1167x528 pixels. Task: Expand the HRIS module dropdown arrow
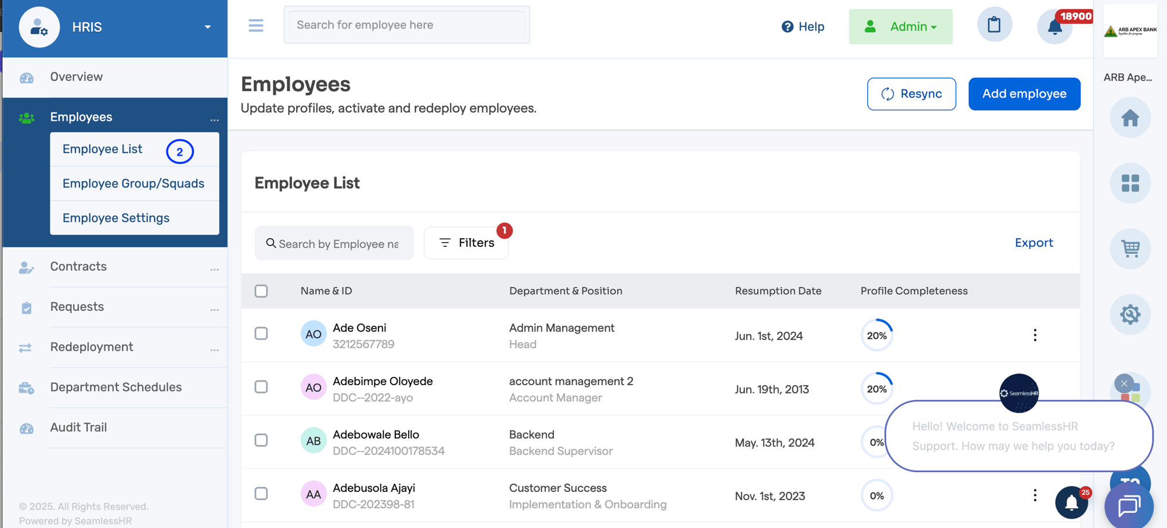click(x=207, y=27)
